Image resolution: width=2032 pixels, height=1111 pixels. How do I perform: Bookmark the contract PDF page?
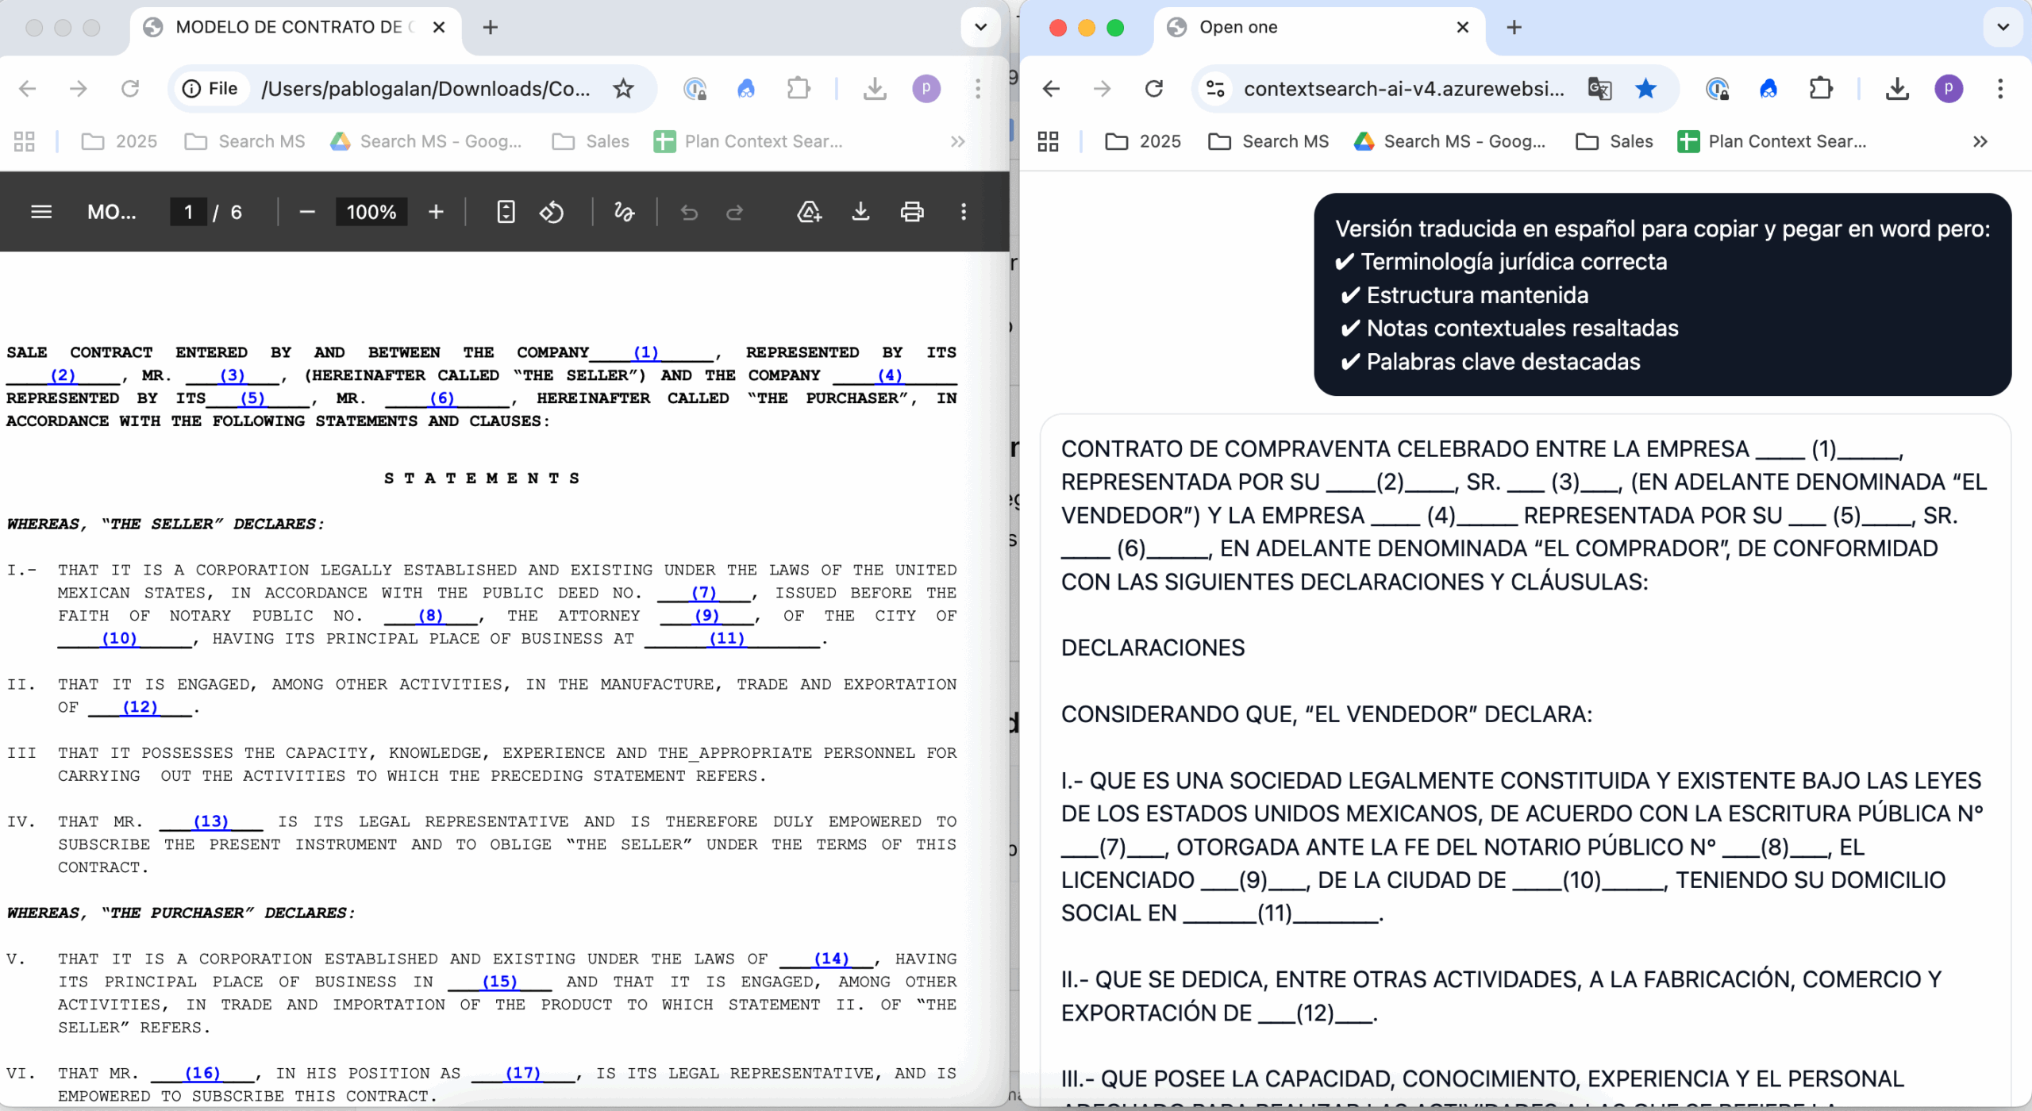(624, 88)
